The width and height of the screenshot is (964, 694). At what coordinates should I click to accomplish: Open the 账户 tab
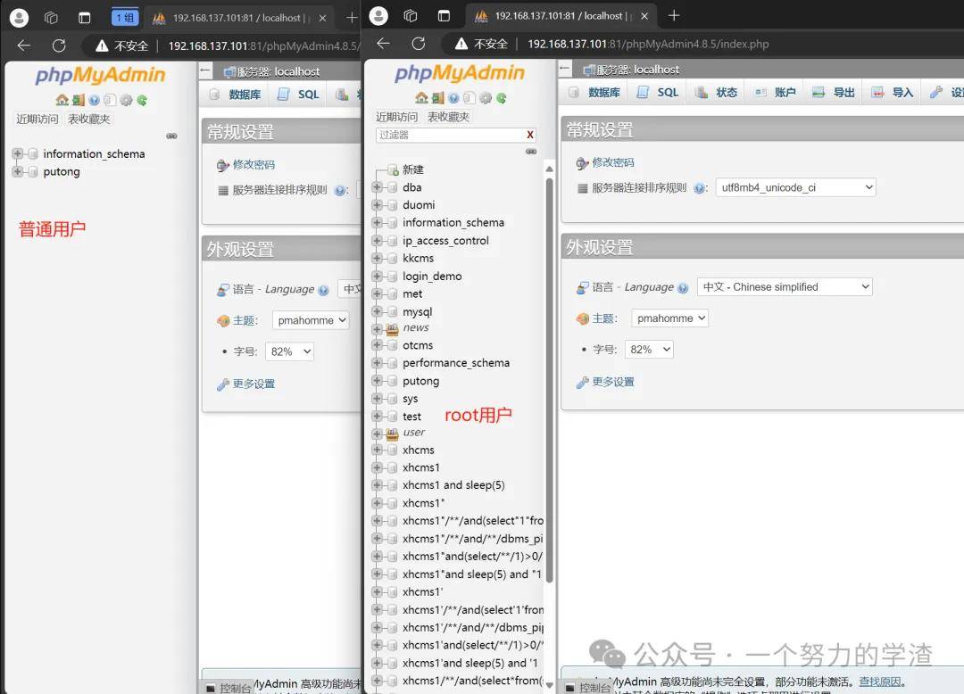tap(776, 92)
